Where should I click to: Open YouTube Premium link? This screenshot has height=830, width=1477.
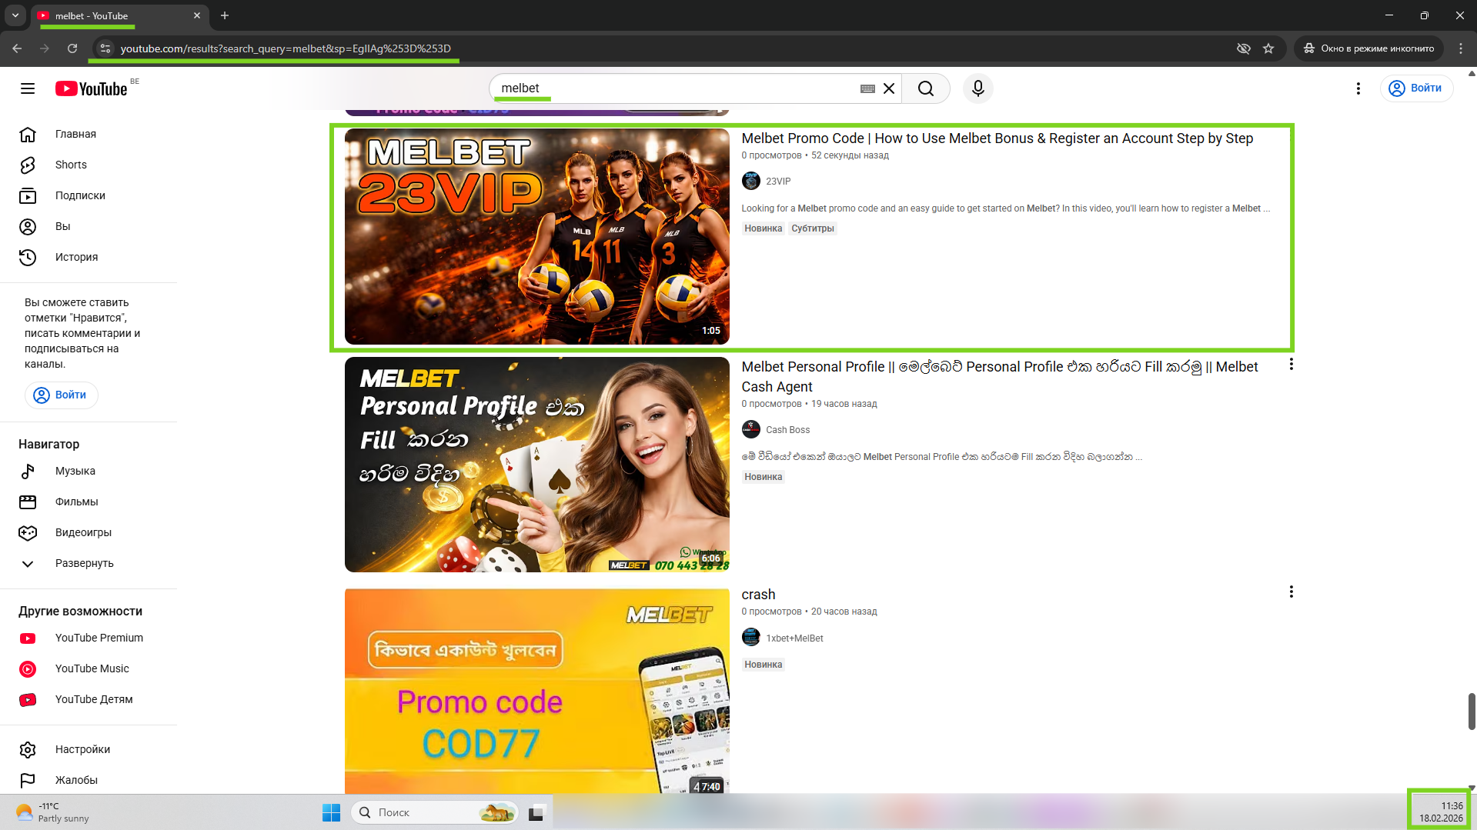89,638
